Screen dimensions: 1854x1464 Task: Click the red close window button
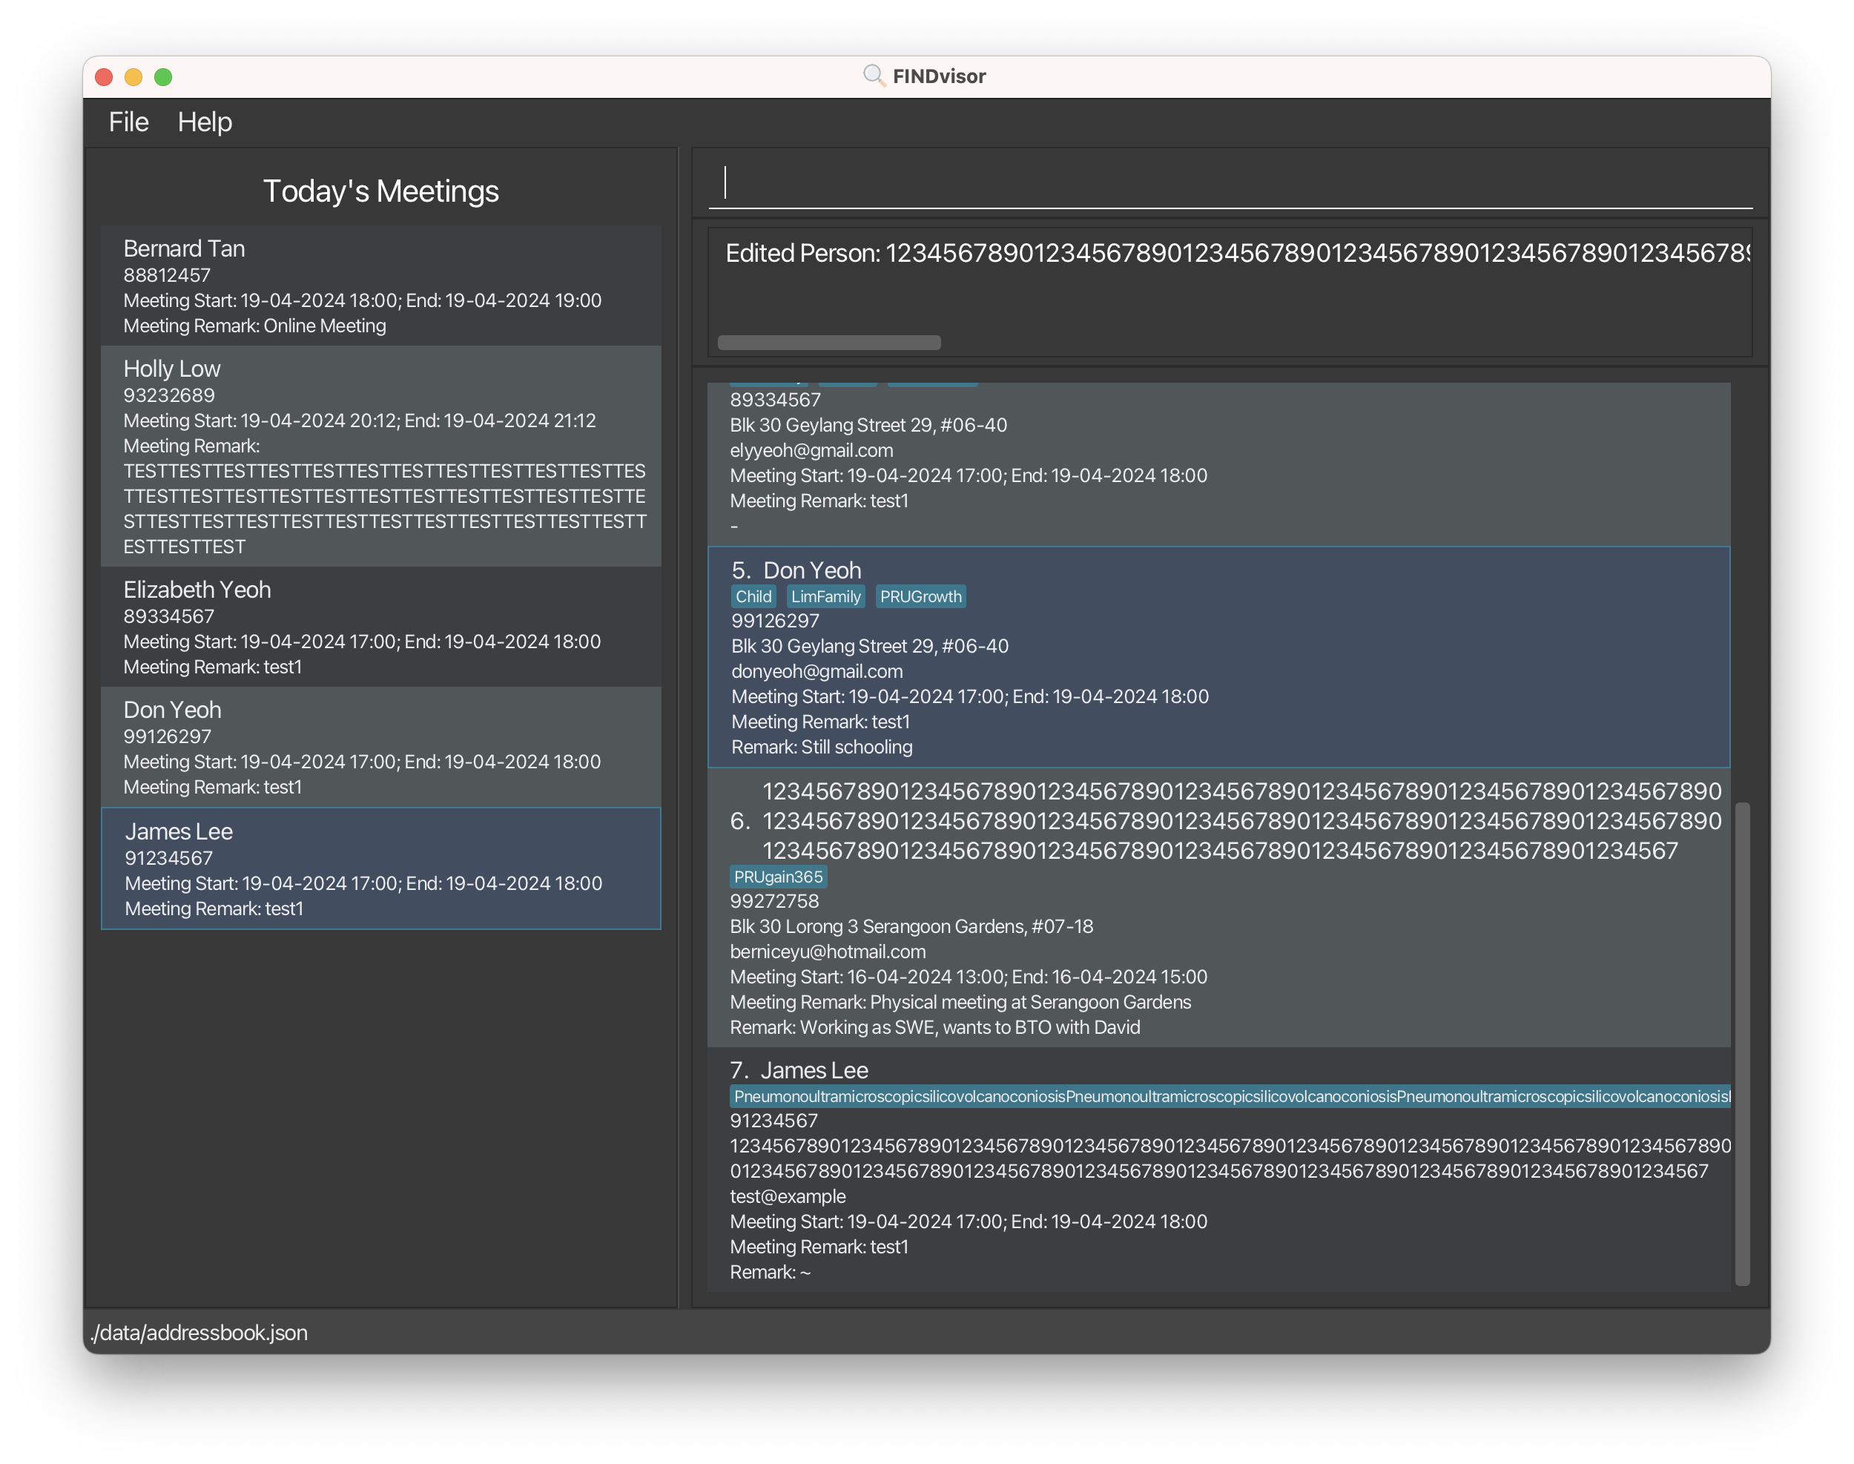pos(104,77)
